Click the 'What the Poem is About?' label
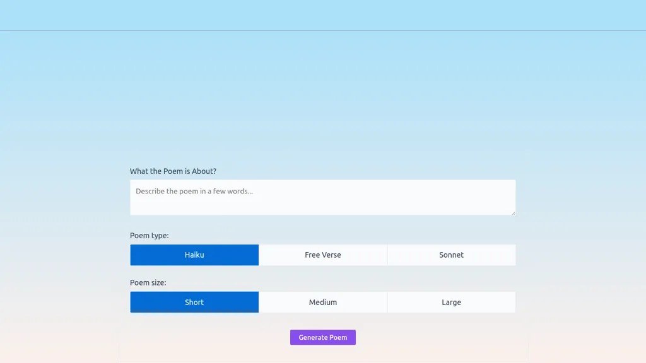646x363 pixels. tap(173, 171)
